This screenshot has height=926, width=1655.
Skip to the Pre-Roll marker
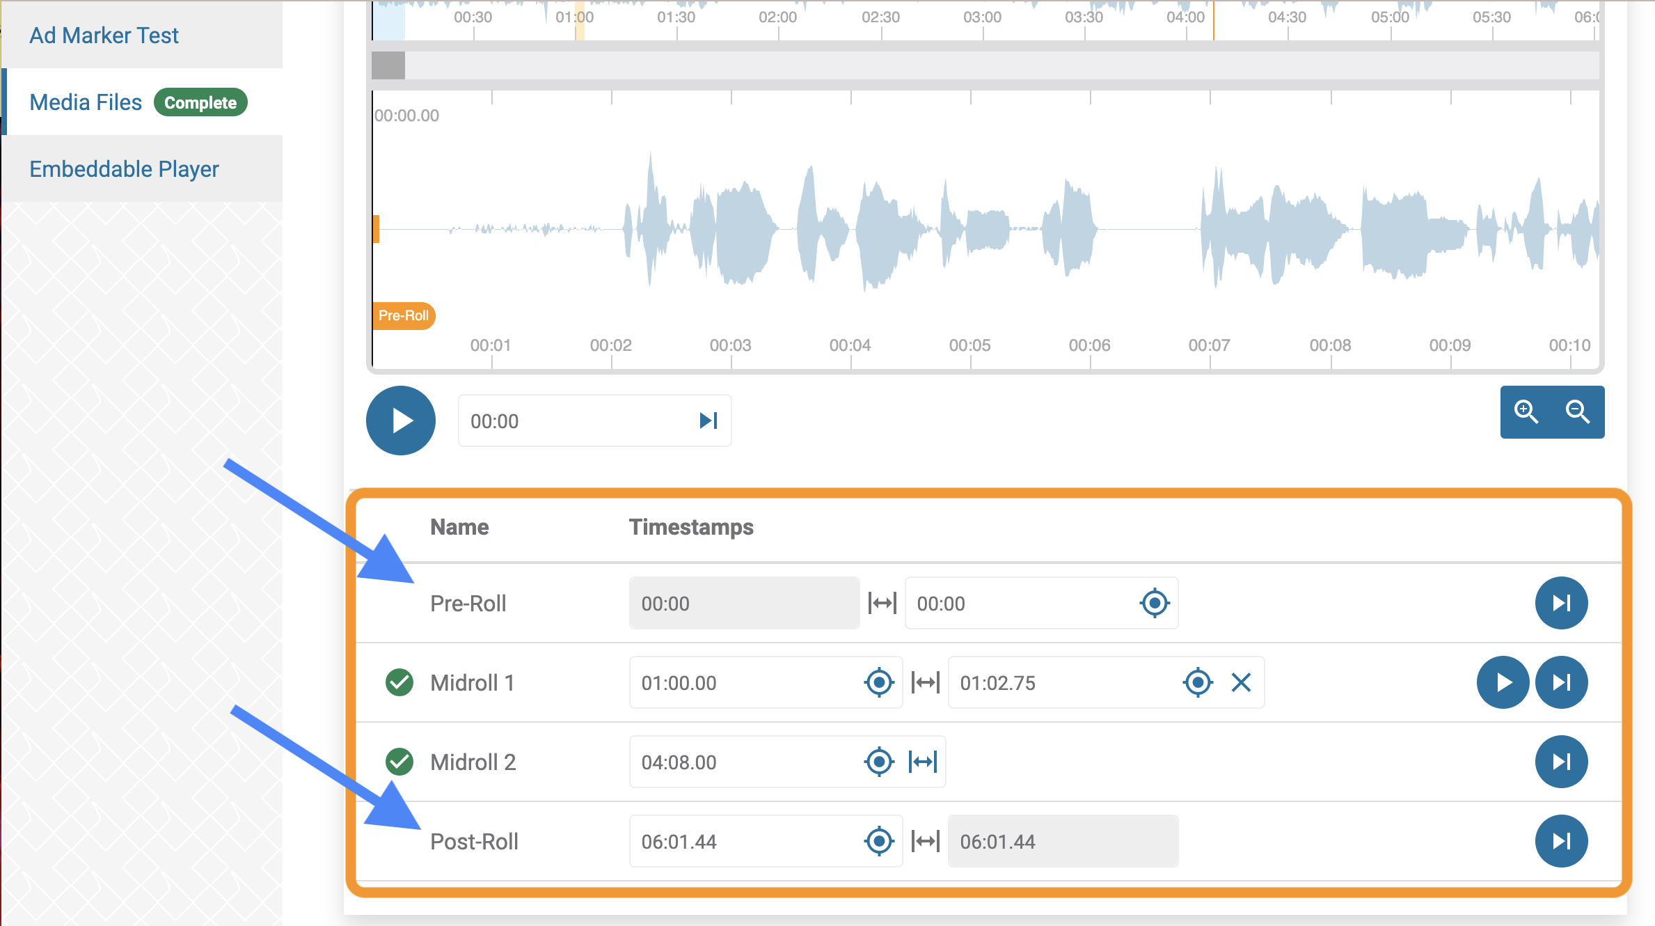coord(1562,603)
